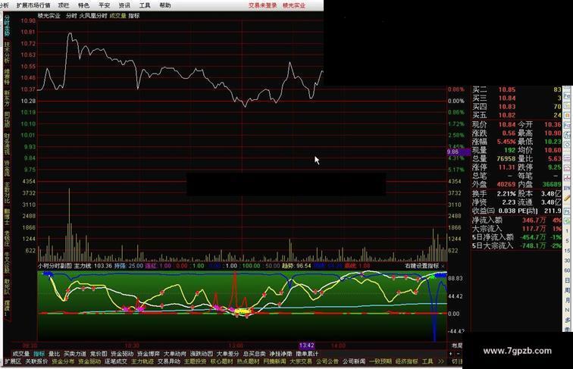The image size is (573, 369).
Task: Click the 10% icon in right toolbar
Action: coord(567,188)
